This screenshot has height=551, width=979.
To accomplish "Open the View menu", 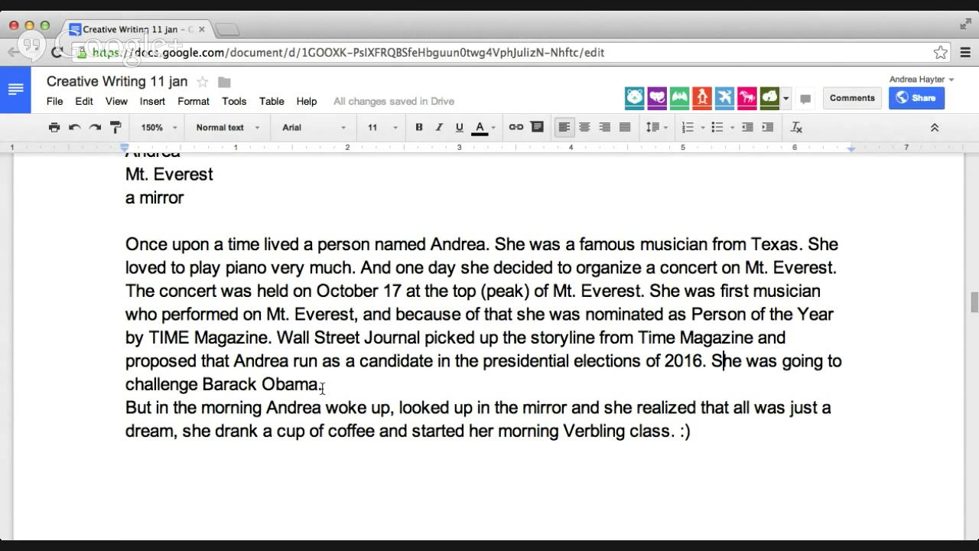I will pyautogui.click(x=116, y=101).
